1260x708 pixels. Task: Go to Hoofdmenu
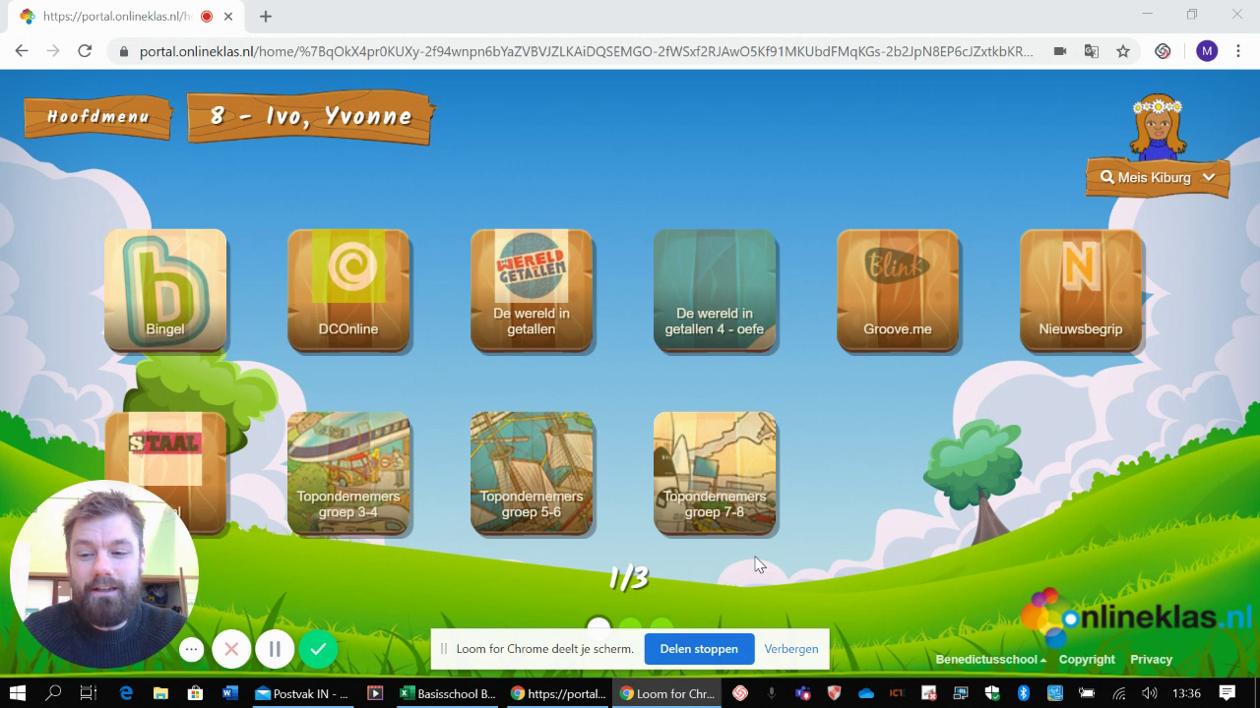click(98, 117)
